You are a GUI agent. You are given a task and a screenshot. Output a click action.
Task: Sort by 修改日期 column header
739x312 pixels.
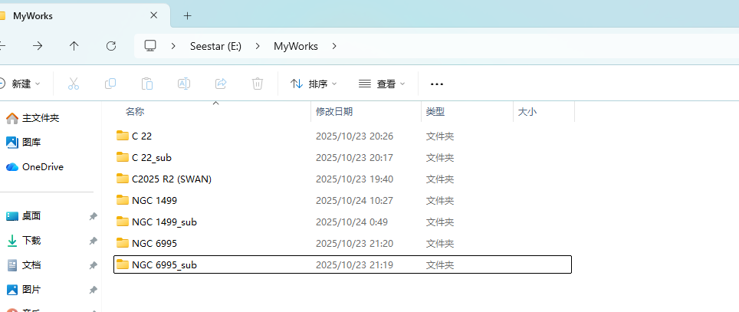334,111
